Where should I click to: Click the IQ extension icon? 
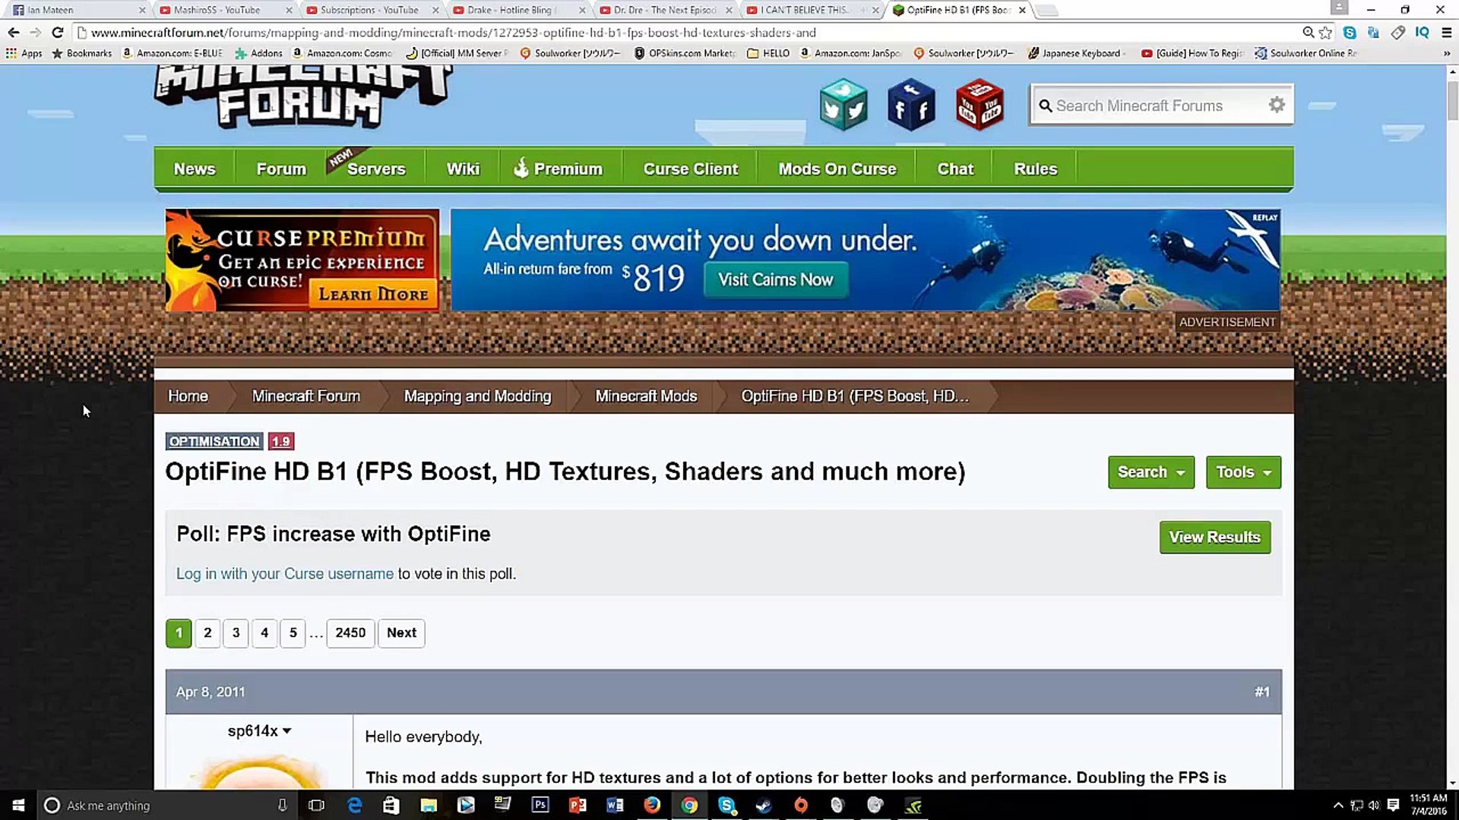(x=1422, y=33)
